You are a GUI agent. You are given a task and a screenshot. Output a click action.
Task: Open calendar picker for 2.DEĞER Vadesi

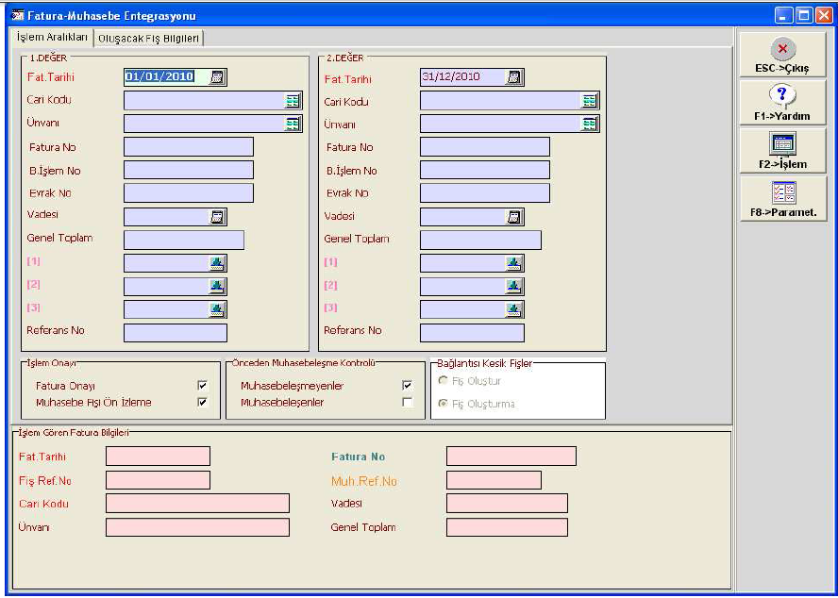(513, 217)
